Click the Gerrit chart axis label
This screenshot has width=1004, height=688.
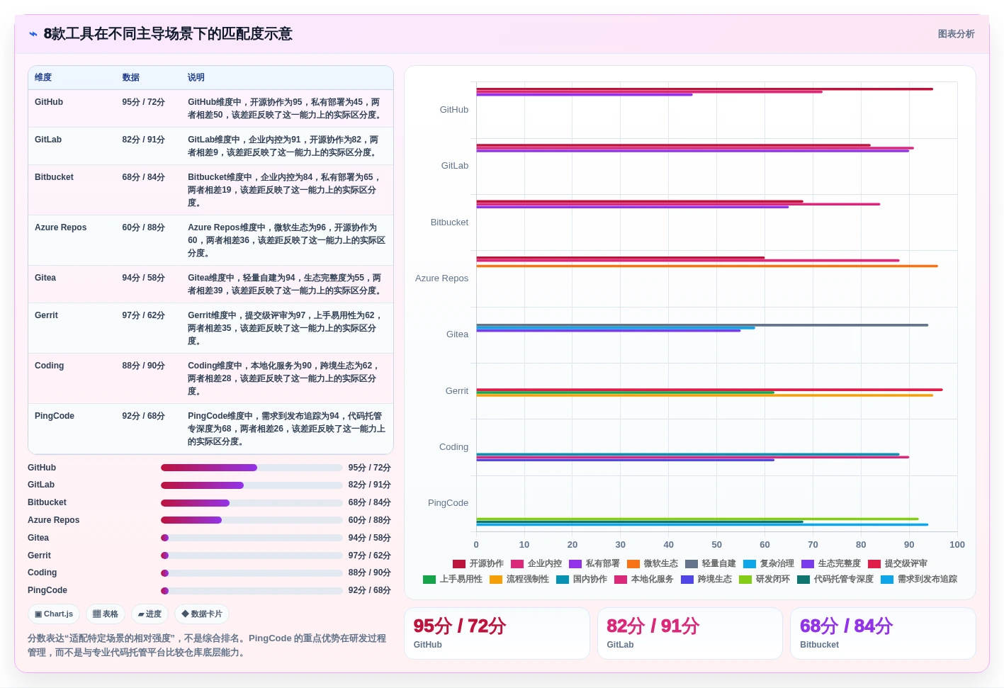pyautogui.click(x=456, y=391)
